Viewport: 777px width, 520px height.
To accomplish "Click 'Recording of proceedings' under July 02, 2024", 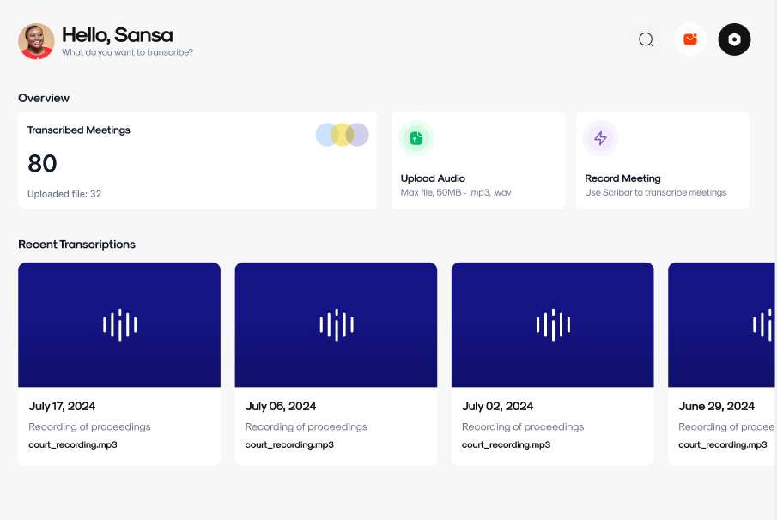I will (523, 426).
